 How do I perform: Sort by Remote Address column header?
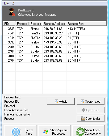pos(54,24)
